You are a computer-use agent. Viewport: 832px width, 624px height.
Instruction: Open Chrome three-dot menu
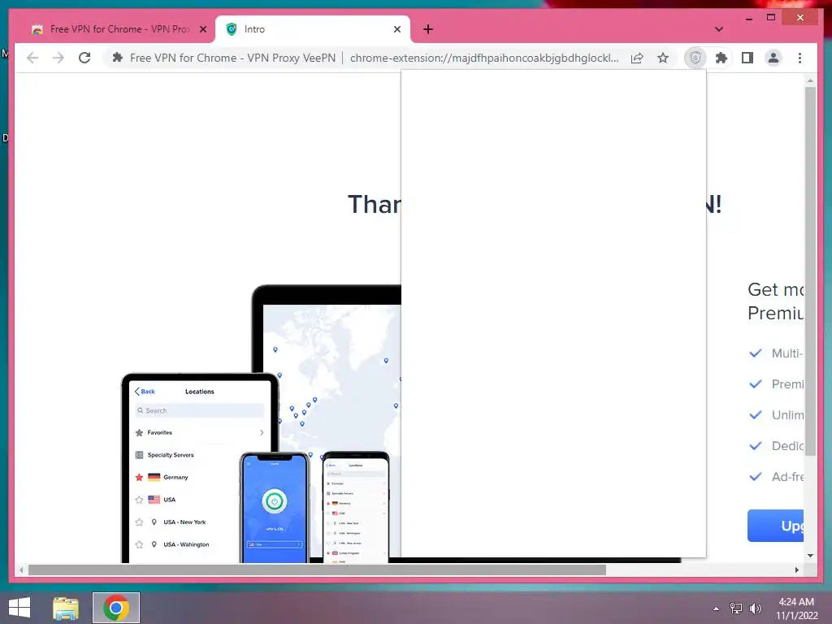pos(799,58)
